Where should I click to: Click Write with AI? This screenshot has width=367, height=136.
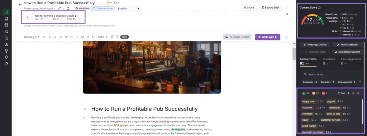click(267, 37)
